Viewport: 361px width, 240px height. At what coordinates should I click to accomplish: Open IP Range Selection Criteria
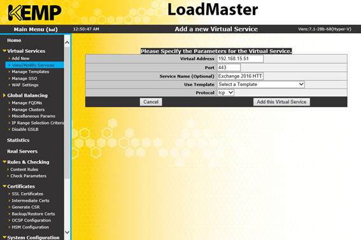(x=38, y=123)
